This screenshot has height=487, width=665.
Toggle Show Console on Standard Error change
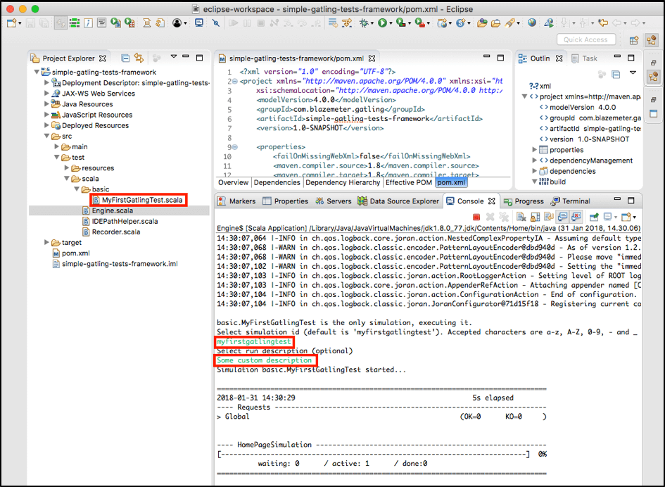(x=576, y=217)
